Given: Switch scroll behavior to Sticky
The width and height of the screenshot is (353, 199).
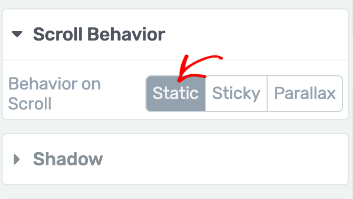Looking at the screenshot, I should tap(236, 94).
